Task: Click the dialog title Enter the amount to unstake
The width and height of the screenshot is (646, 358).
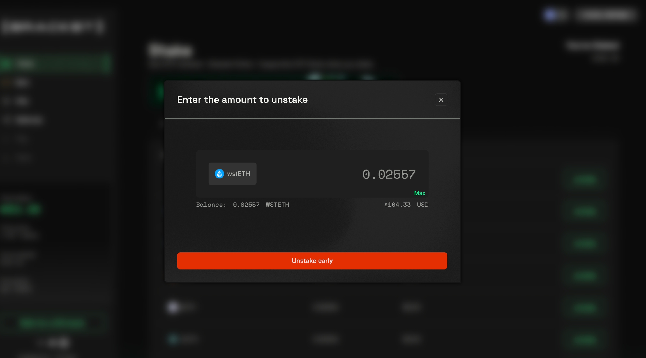Action: pyautogui.click(x=242, y=100)
